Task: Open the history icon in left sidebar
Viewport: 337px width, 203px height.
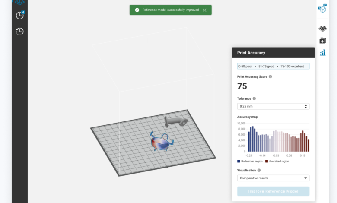Action: (x=20, y=31)
